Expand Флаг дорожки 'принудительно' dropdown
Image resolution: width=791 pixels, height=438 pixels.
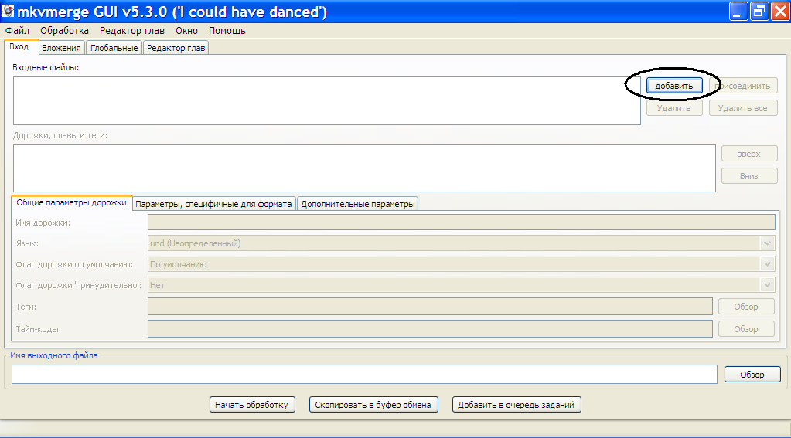pyautogui.click(x=767, y=285)
